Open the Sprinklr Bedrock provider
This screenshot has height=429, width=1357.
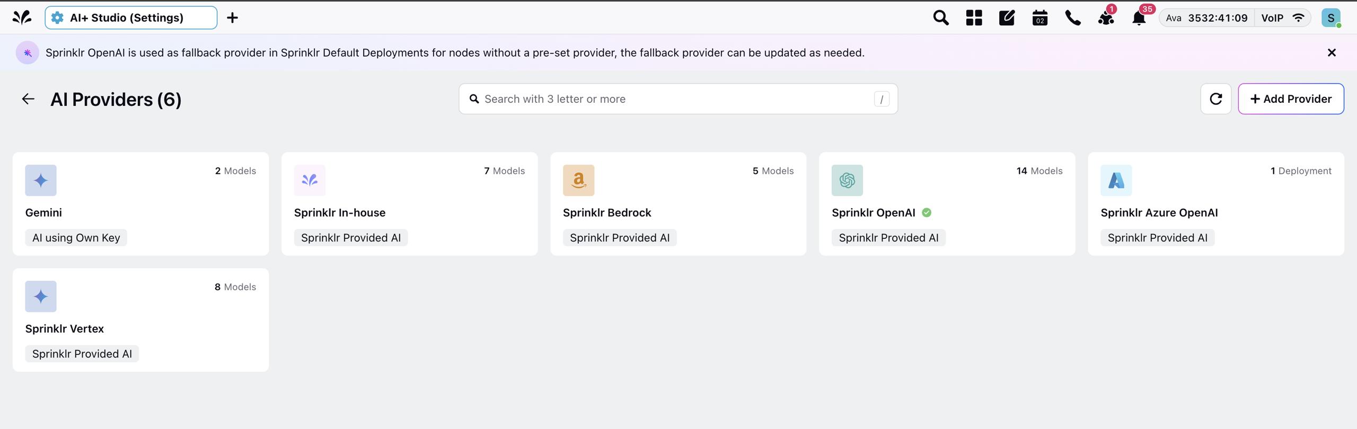point(678,204)
